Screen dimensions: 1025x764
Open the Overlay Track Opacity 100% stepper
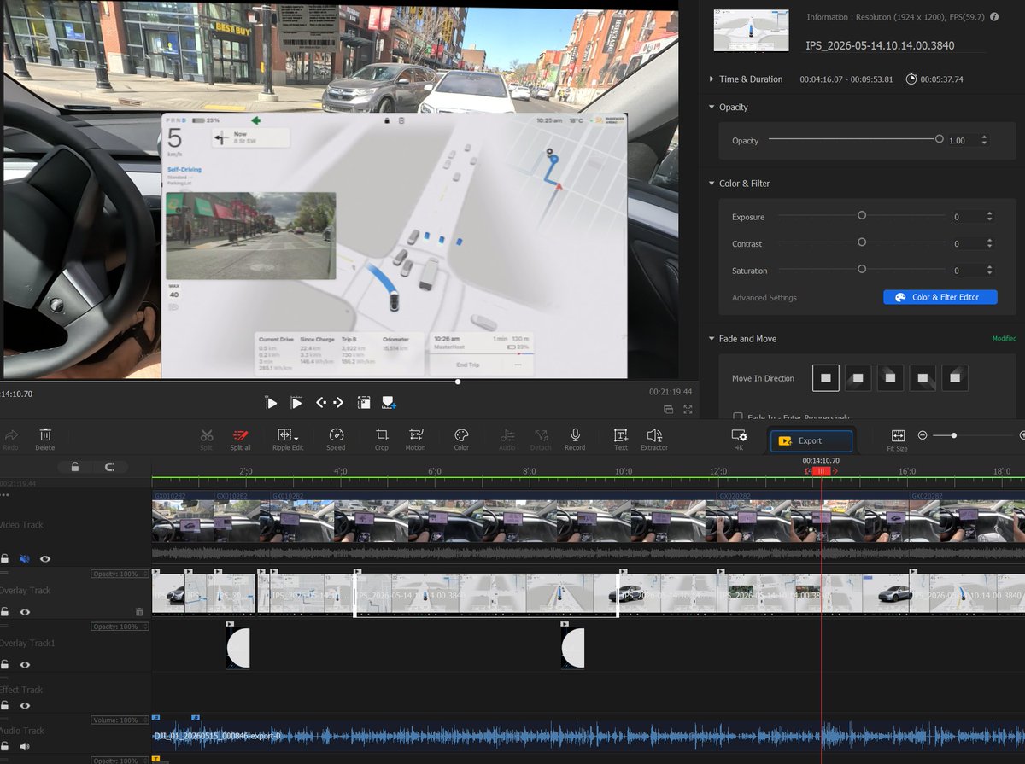pyautogui.click(x=144, y=574)
